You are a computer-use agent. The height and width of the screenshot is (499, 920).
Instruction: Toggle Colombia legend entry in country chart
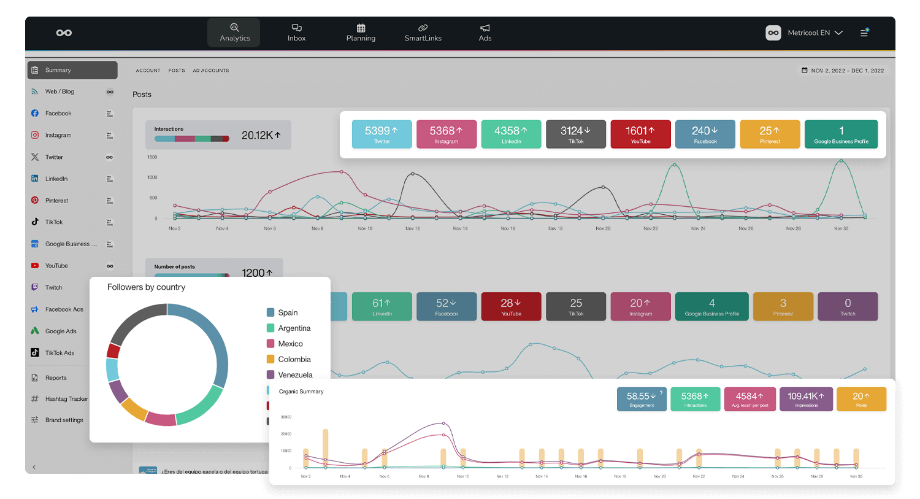click(x=289, y=359)
